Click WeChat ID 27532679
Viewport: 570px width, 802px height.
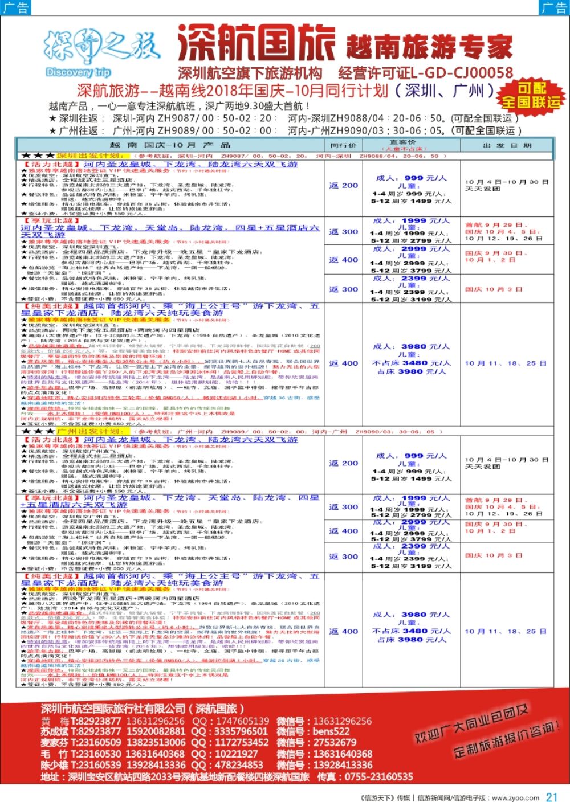coord(335,743)
